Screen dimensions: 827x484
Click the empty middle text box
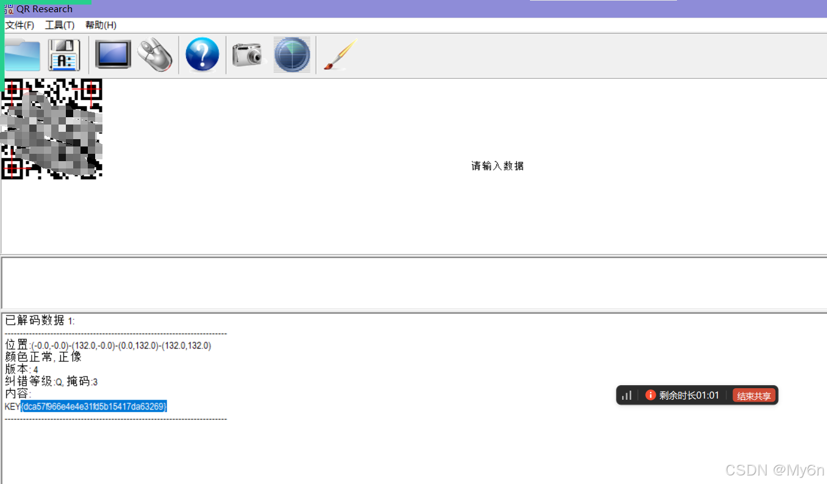click(414, 283)
